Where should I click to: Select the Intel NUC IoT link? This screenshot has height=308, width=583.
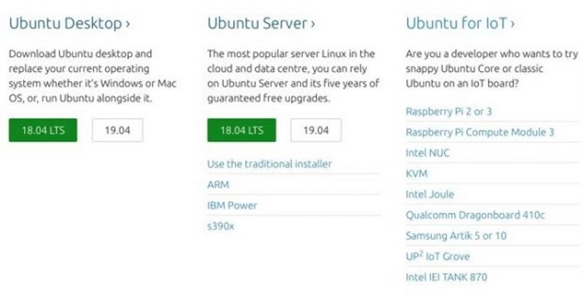428,153
